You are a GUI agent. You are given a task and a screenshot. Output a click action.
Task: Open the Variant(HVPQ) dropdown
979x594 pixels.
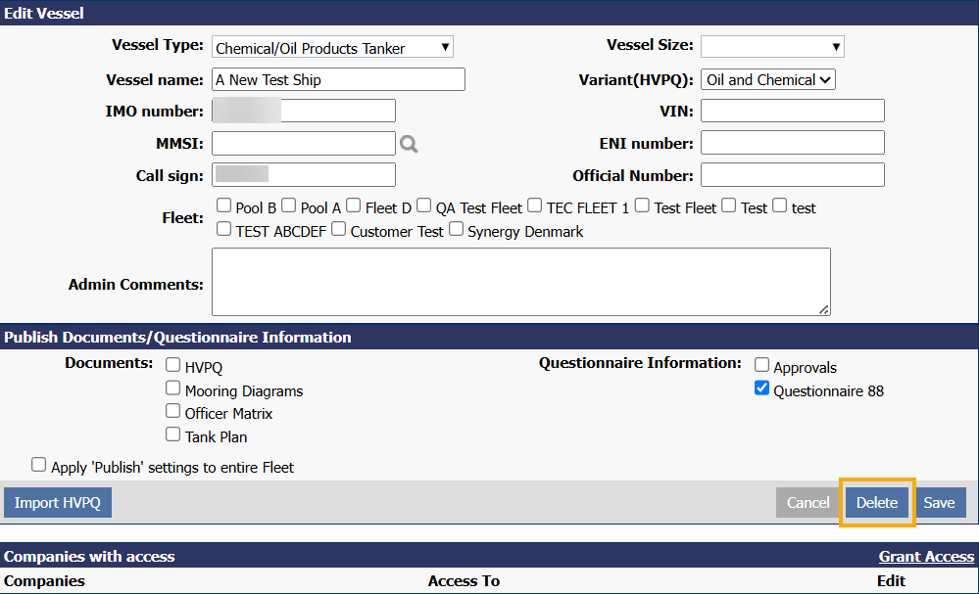[767, 80]
